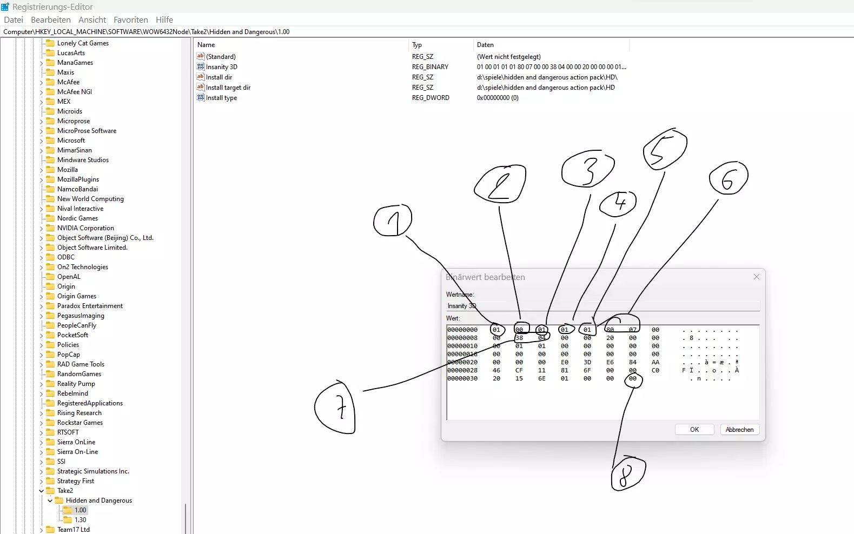The width and height of the screenshot is (854, 534).
Task: Expand the McAfee registry key
Action: point(41,82)
